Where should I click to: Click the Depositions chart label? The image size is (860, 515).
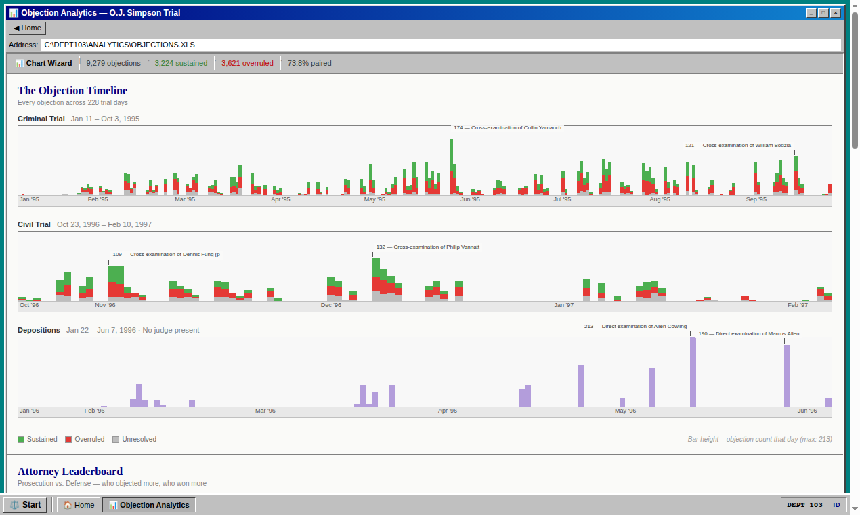(x=39, y=330)
